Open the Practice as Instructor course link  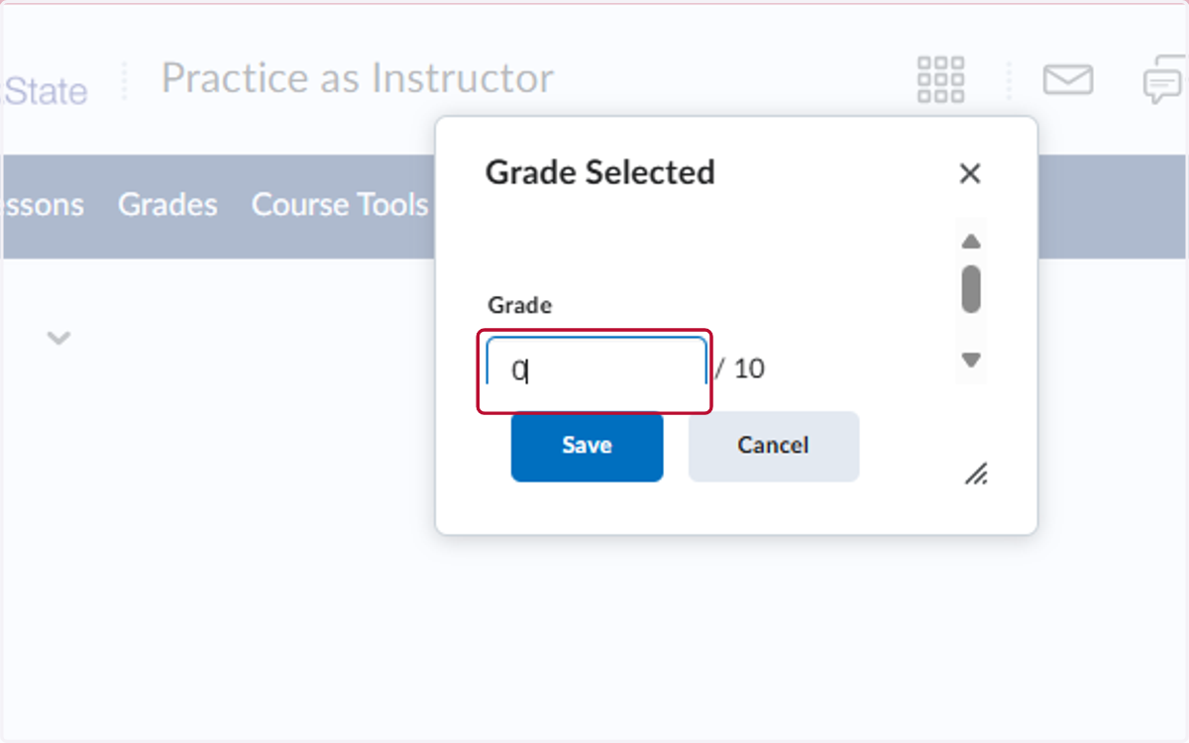(357, 78)
